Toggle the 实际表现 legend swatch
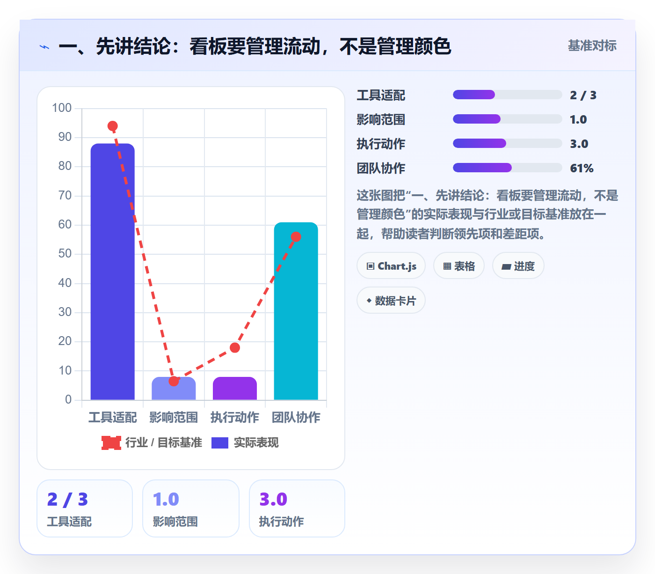Screen dimensions: 655x574 pos(220,443)
